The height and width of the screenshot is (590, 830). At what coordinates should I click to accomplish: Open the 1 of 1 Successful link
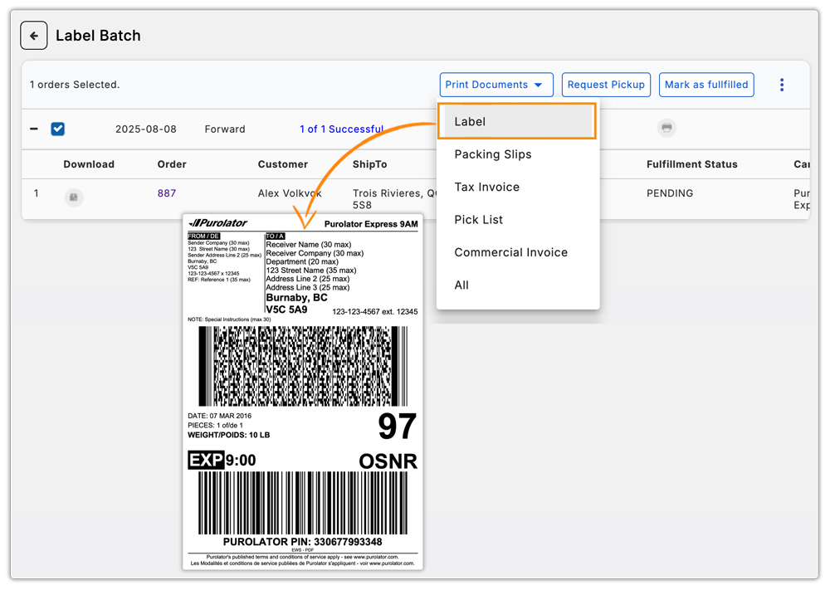click(342, 129)
